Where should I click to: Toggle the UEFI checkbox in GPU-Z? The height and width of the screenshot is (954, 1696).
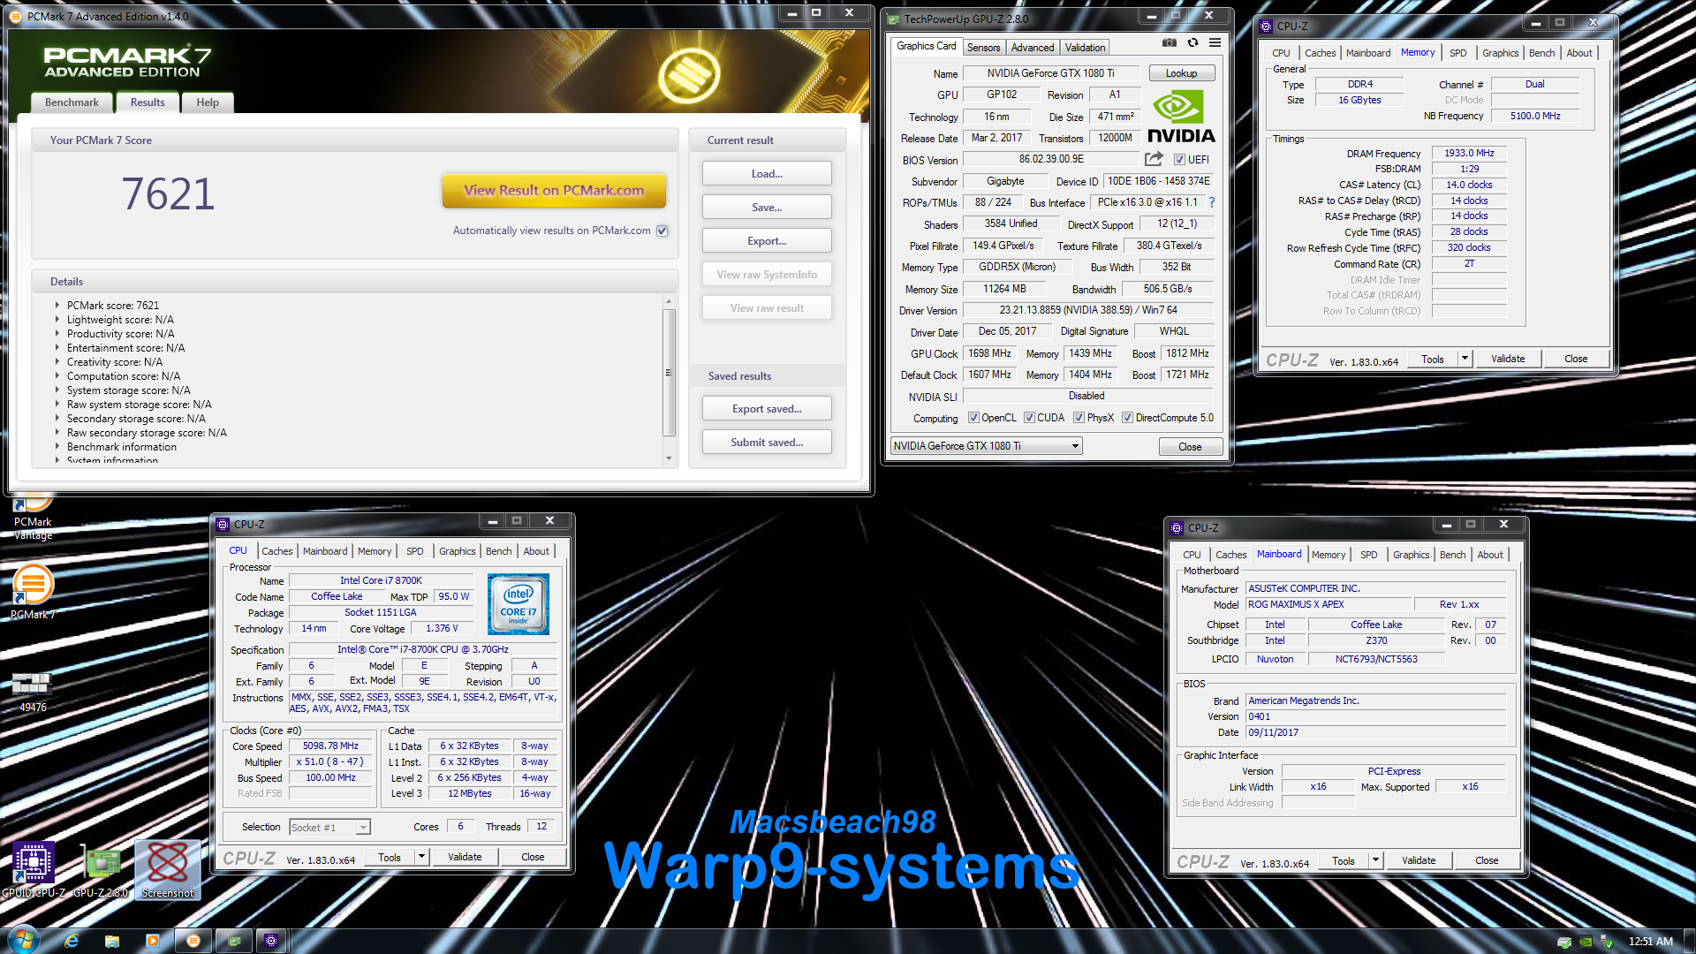[1179, 160]
